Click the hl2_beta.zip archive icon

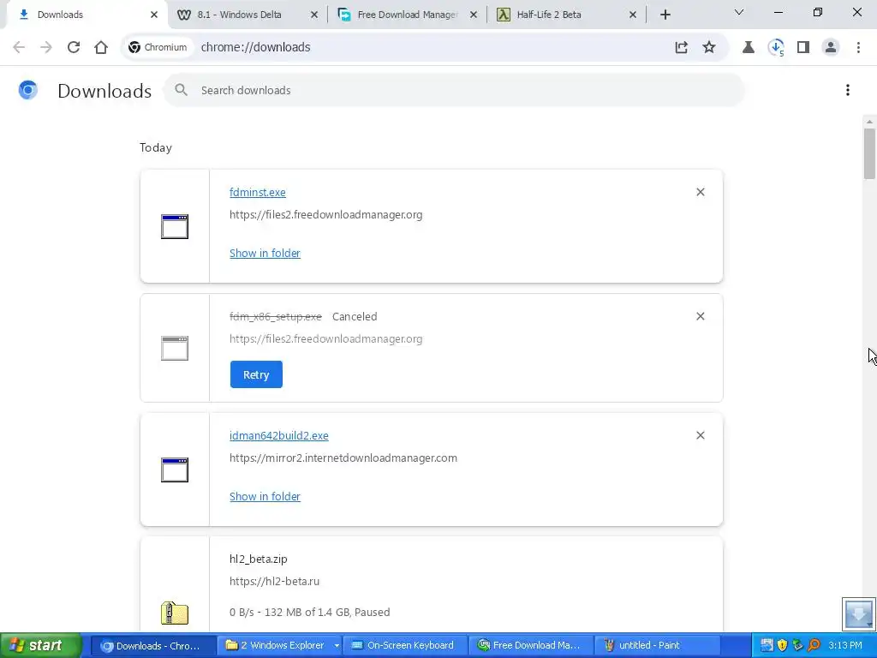[x=175, y=613]
